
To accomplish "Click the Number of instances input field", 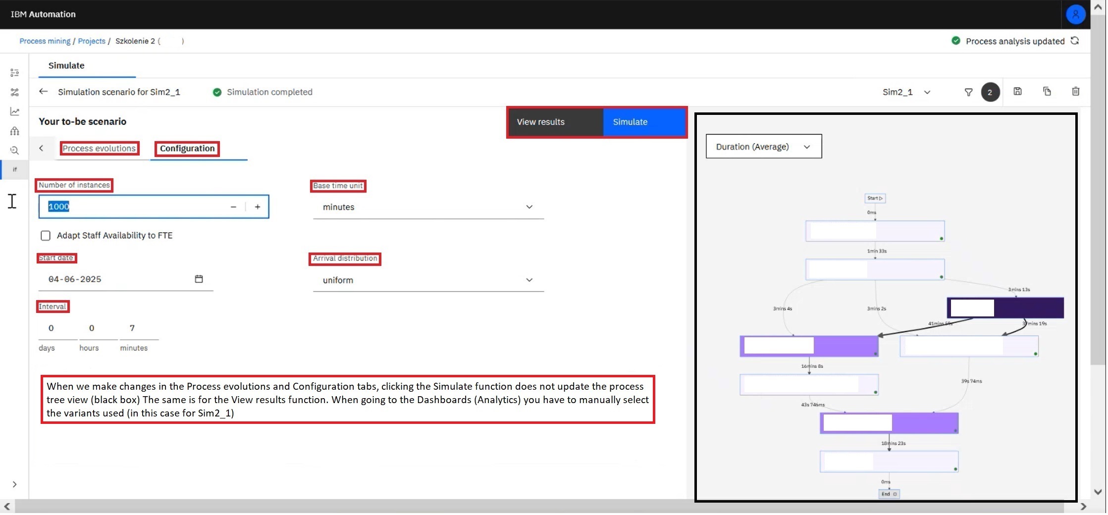I will pyautogui.click(x=134, y=207).
